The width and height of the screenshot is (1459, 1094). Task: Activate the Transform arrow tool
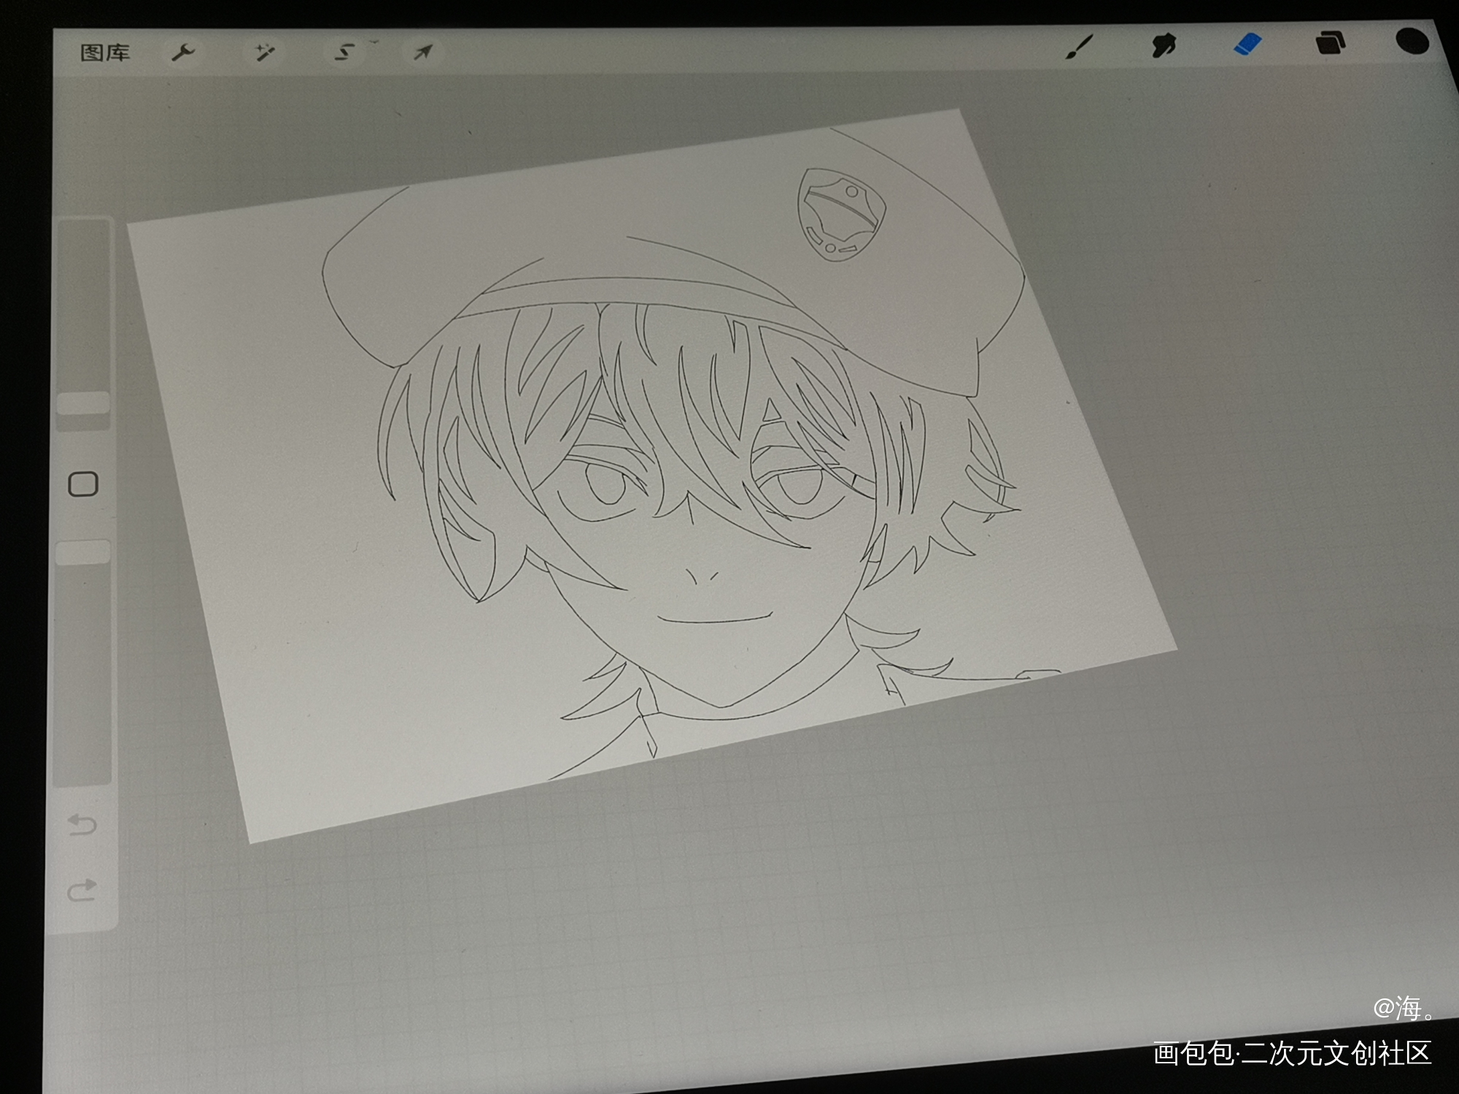423,52
